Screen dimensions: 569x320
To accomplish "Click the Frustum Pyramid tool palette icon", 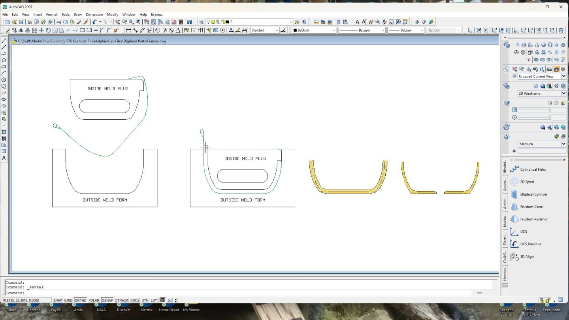I will (514, 219).
